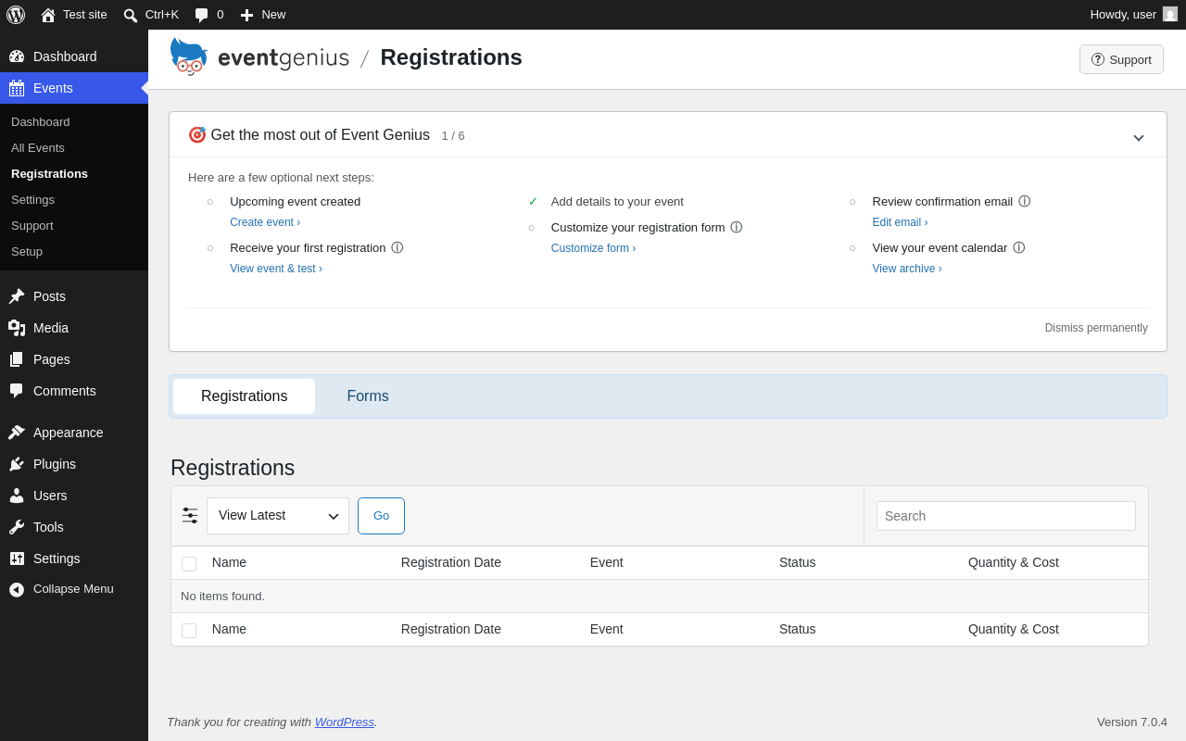
Task: Click the Posts pushpin icon
Action: (x=17, y=296)
